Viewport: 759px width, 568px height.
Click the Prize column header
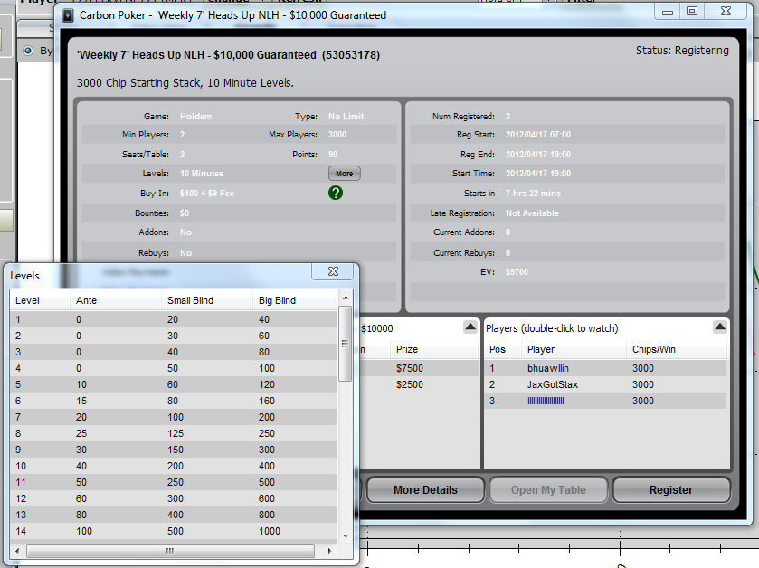click(x=434, y=349)
